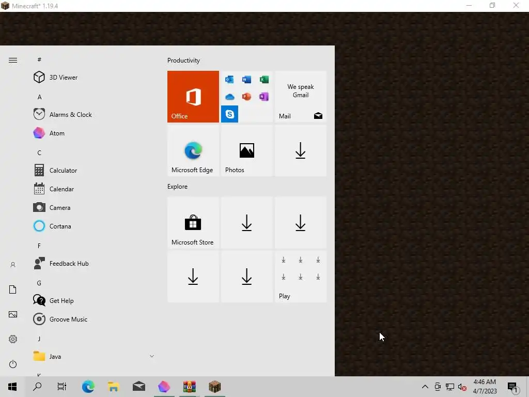Screen dimensions: 529x397
Task: Open the Microsoft Store tile
Action: 193,223
